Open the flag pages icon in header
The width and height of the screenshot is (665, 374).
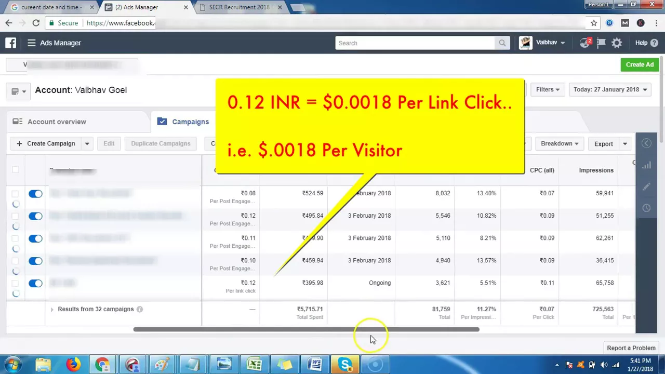[601, 43]
